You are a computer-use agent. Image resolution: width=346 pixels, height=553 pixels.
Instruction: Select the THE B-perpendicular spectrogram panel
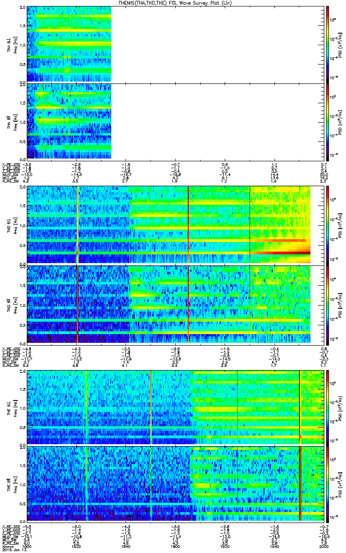(175, 407)
